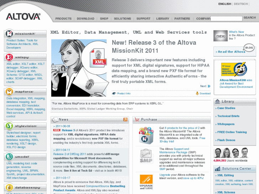Viewport: 259px width, 194px height.
Task: Open the Company menu
Action: pyautogui.click(x=203, y=19)
